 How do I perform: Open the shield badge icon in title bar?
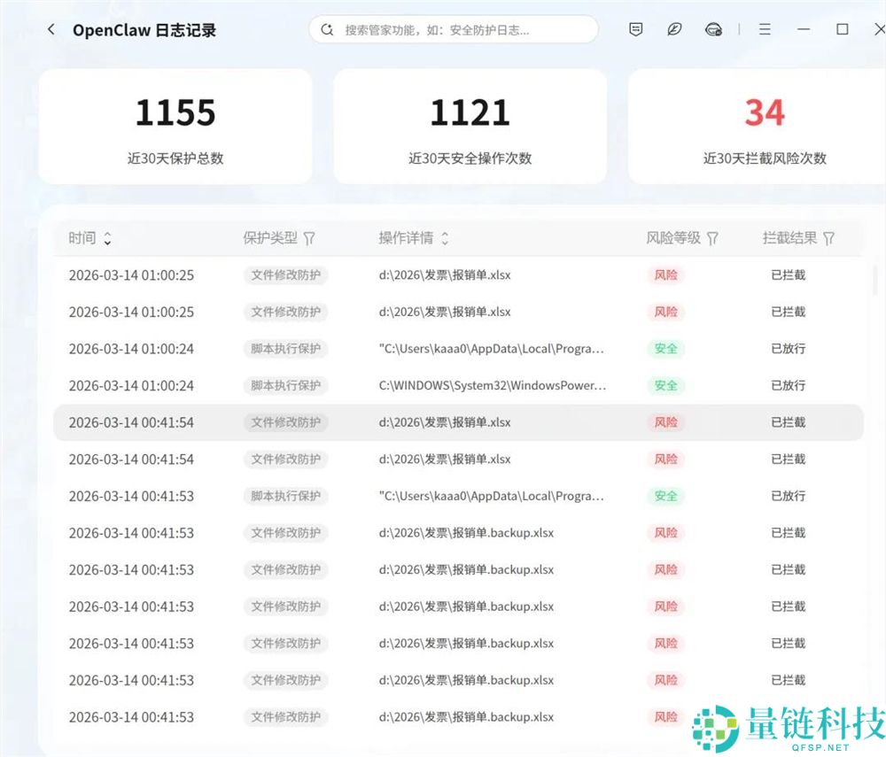(635, 28)
